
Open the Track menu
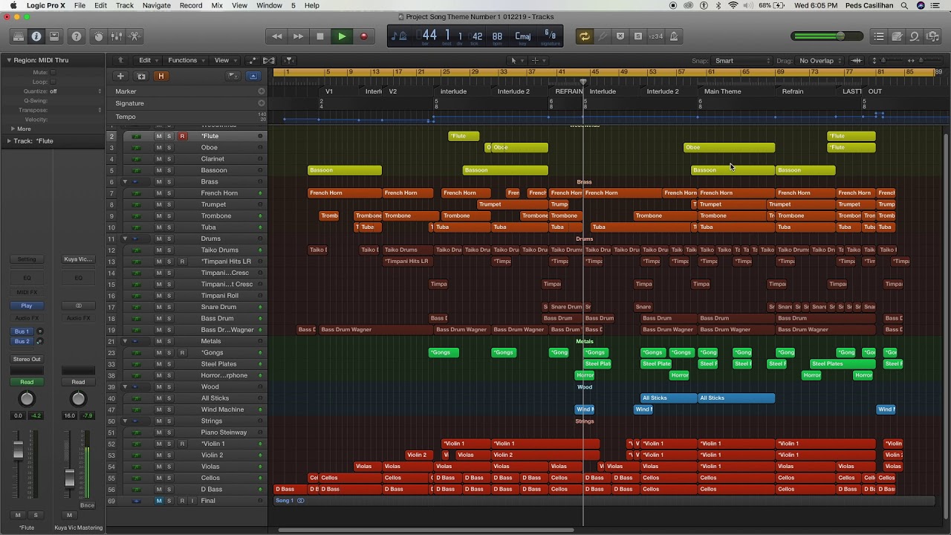[x=125, y=5]
